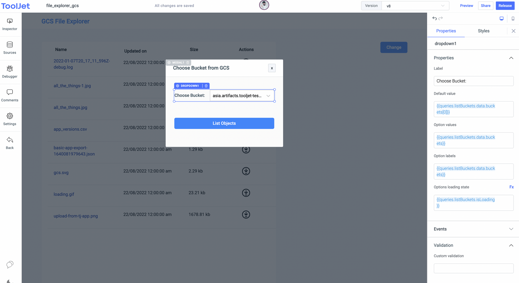The height and width of the screenshot is (283, 519).
Task: Delete dropdown1 using its trash icon
Action: pos(206,86)
